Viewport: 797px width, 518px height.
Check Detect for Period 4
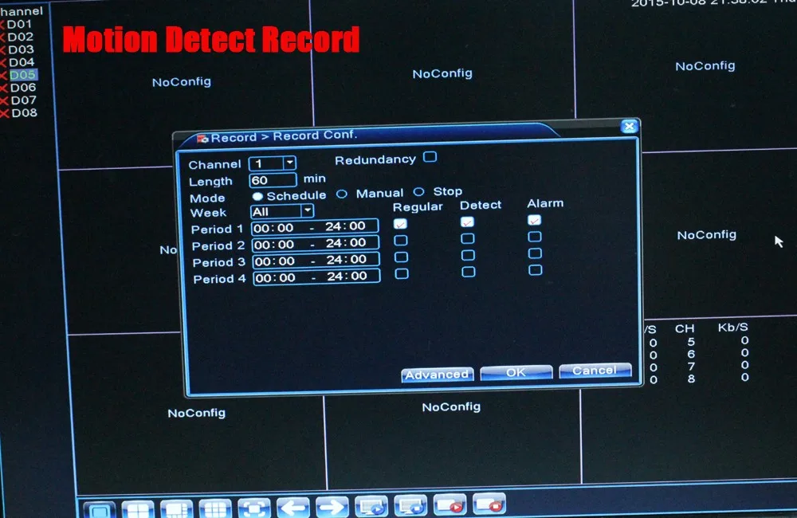point(469,272)
